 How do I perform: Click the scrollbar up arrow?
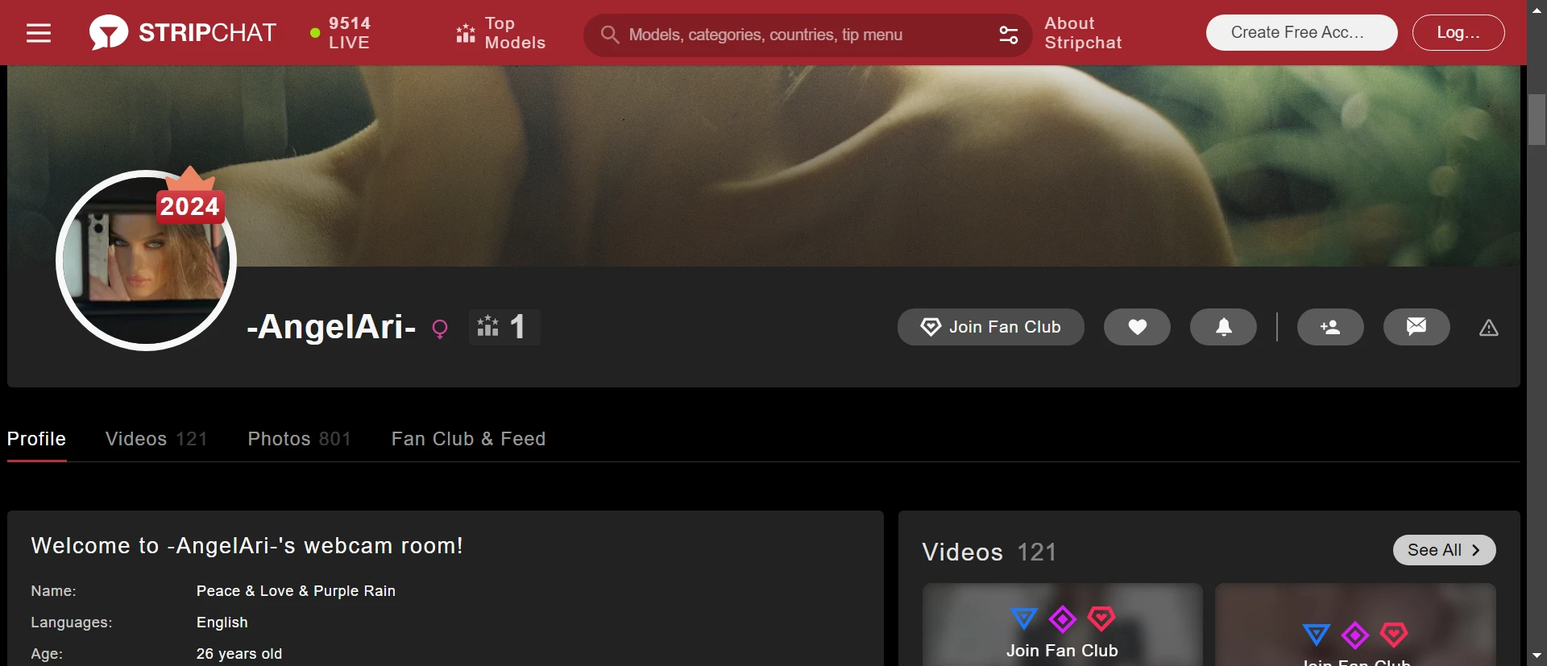[1537, 10]
